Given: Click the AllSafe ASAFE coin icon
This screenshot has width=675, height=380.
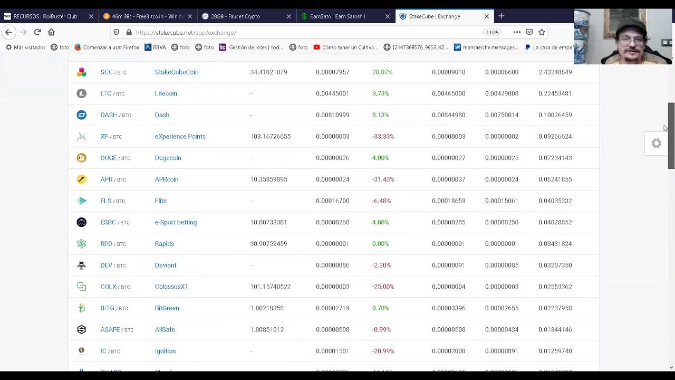Looking at the screenshot, I should [81, 329].
